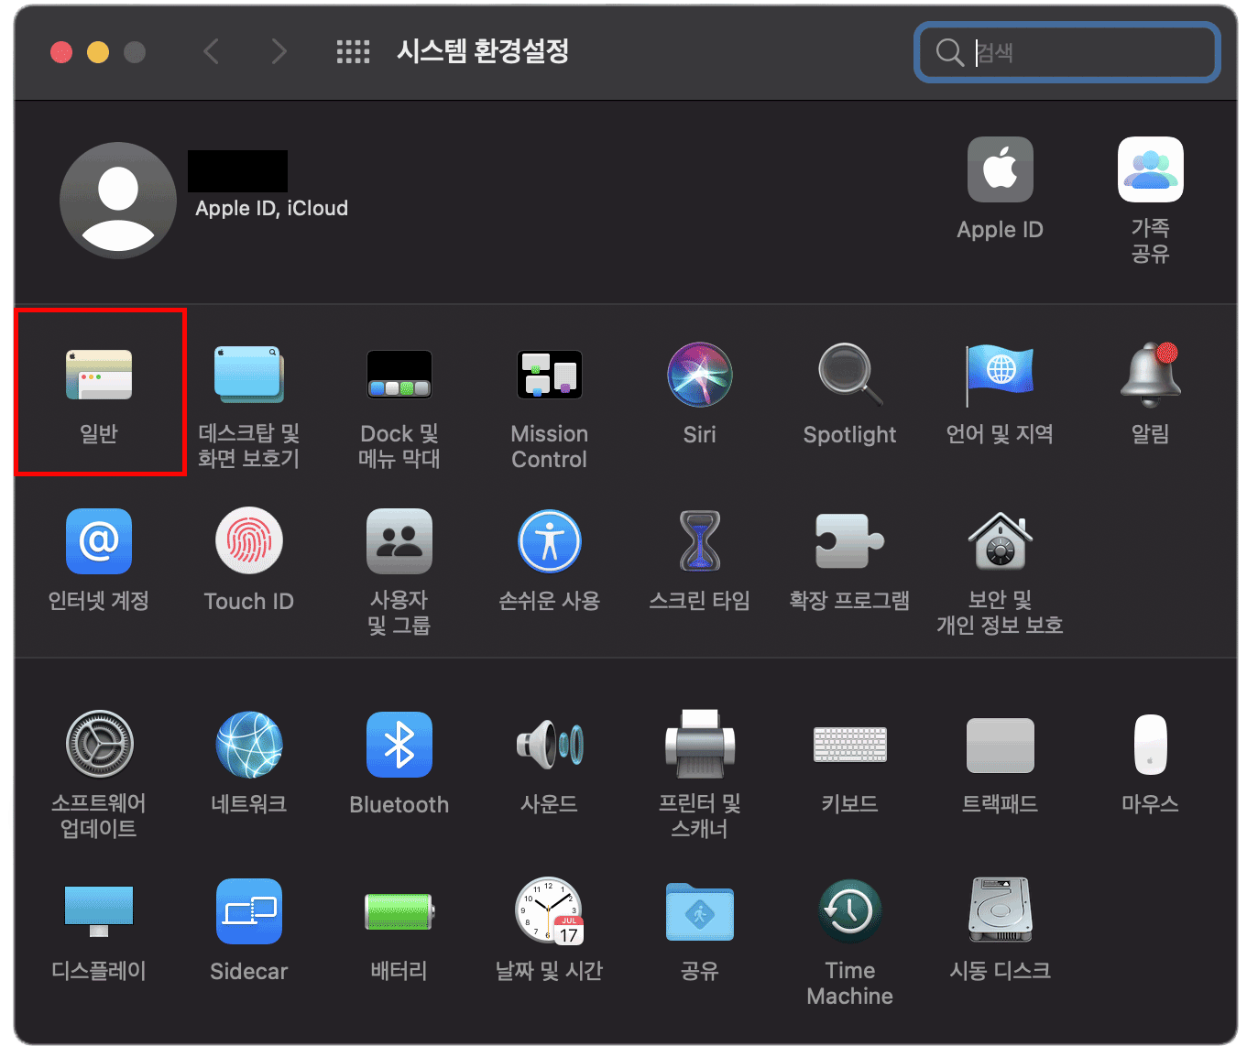Screen dimensions: 1247x1046
Task: Open 날짜 및 시간 preferences
Action: click(549, 910)
